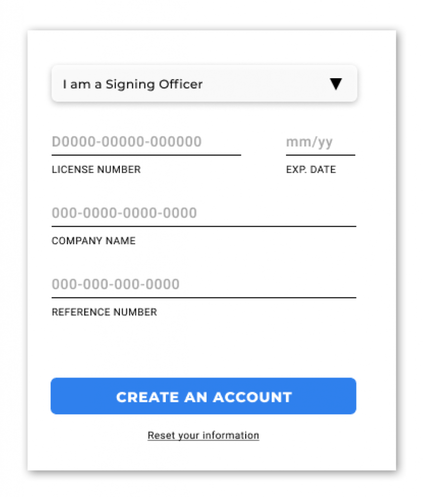423x497 pixels.
Task: Click the word ACCOUNT on the blue button
Action: point(253,397)
